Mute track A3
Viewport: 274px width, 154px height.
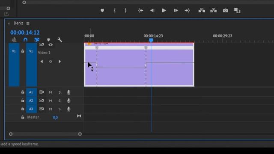click(x=51, y=109)
